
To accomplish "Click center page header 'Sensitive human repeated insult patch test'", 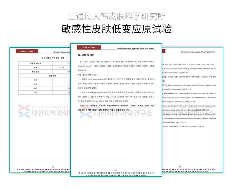I will click(x=135, y=48).
